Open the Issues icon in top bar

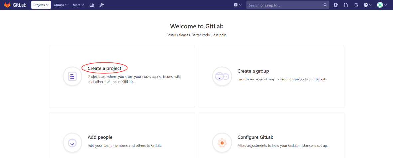pos(336,5)
